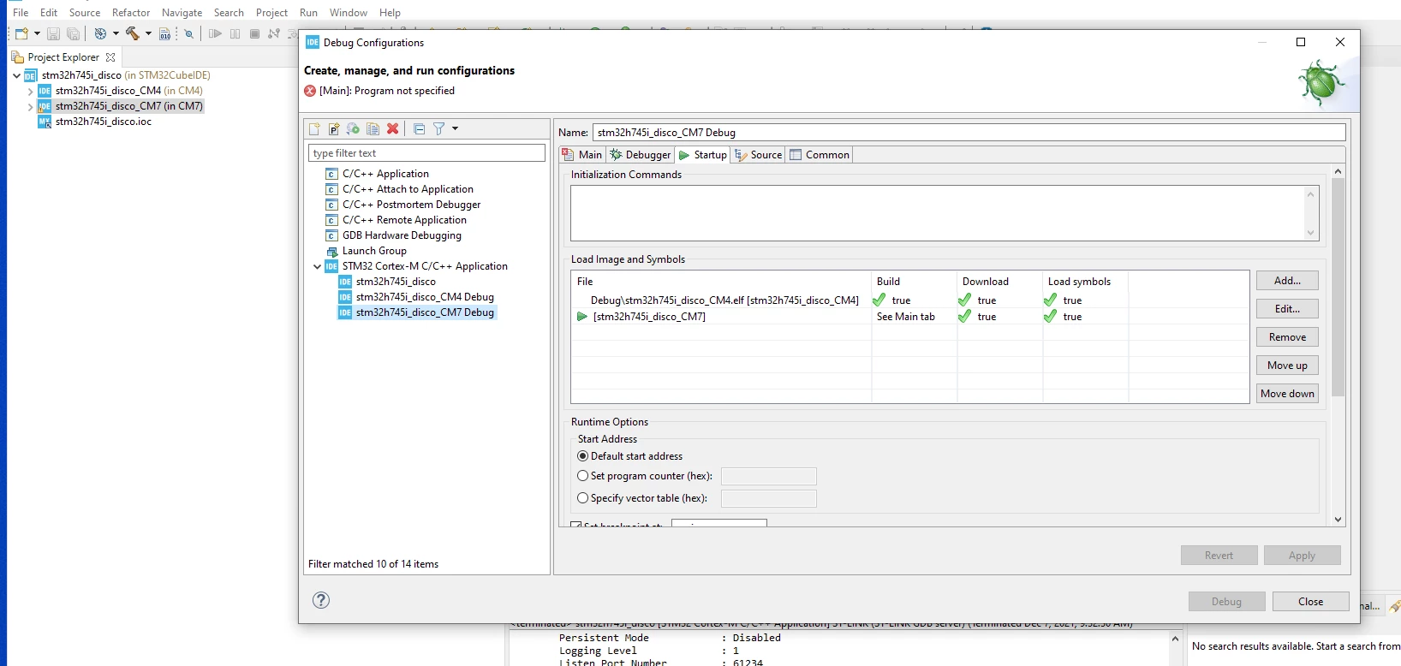
Task: Switch to the Main tab
Action: (x=582, y=155)
